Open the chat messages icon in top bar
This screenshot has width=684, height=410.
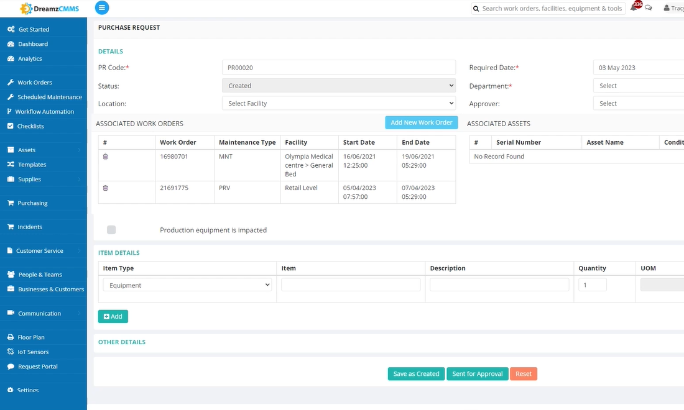pyautogui.click(x=648, y=8)
